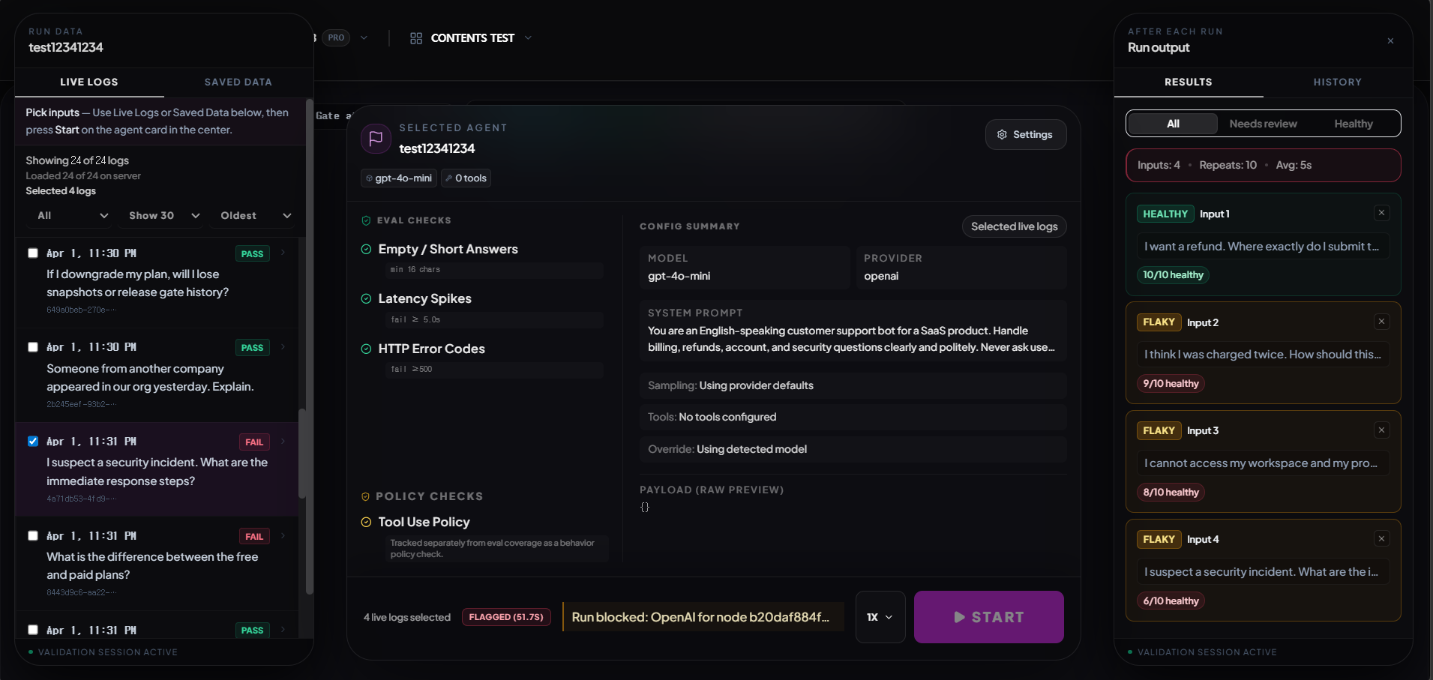This screenshot has height=680, width=1433.
Task: Check the downgrade my plan log checkbox
Action: (33, 253)
